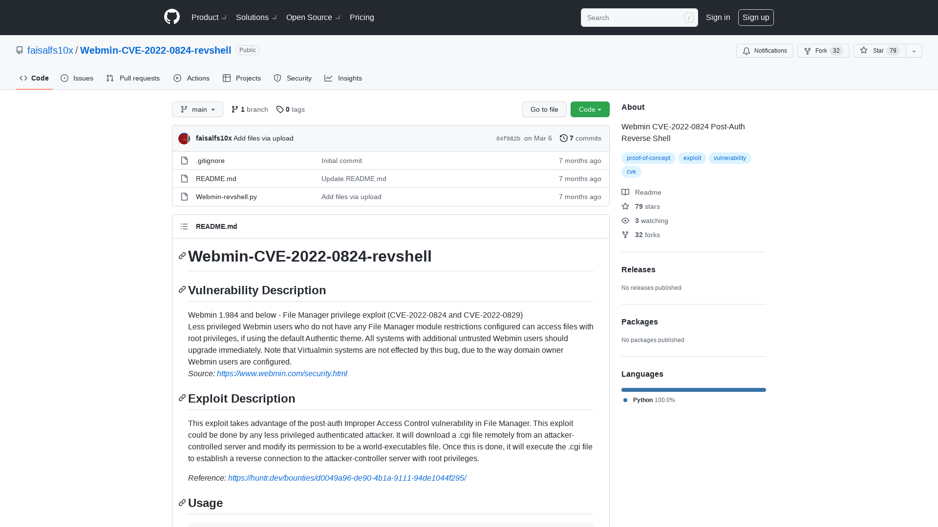Switch to the Code tab
This screenshot has width=938, height=527.
pyautogui.click(x=34, y=78)
